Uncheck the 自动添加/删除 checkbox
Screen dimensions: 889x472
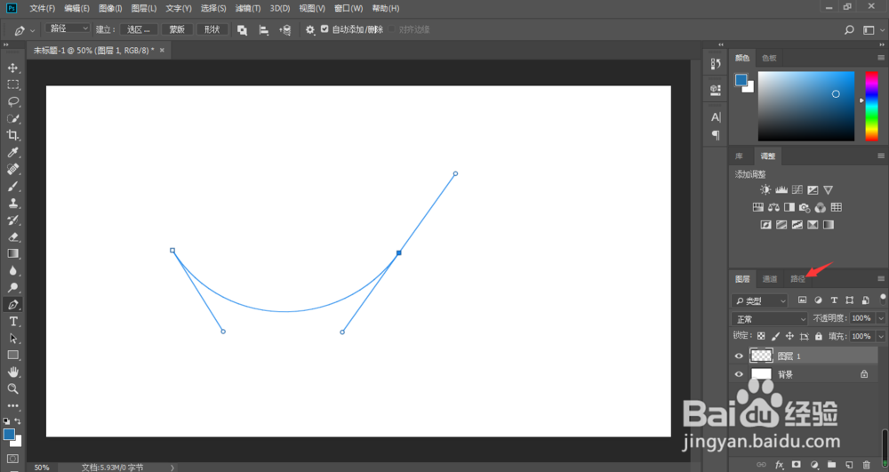pyautogui.click(x=324, y=29)
